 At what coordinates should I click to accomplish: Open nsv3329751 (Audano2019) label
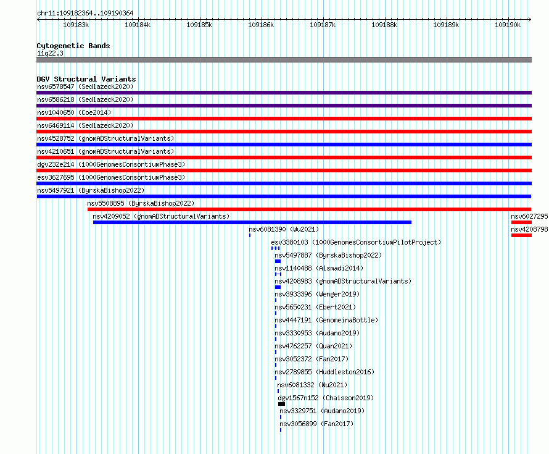point(322,411)
